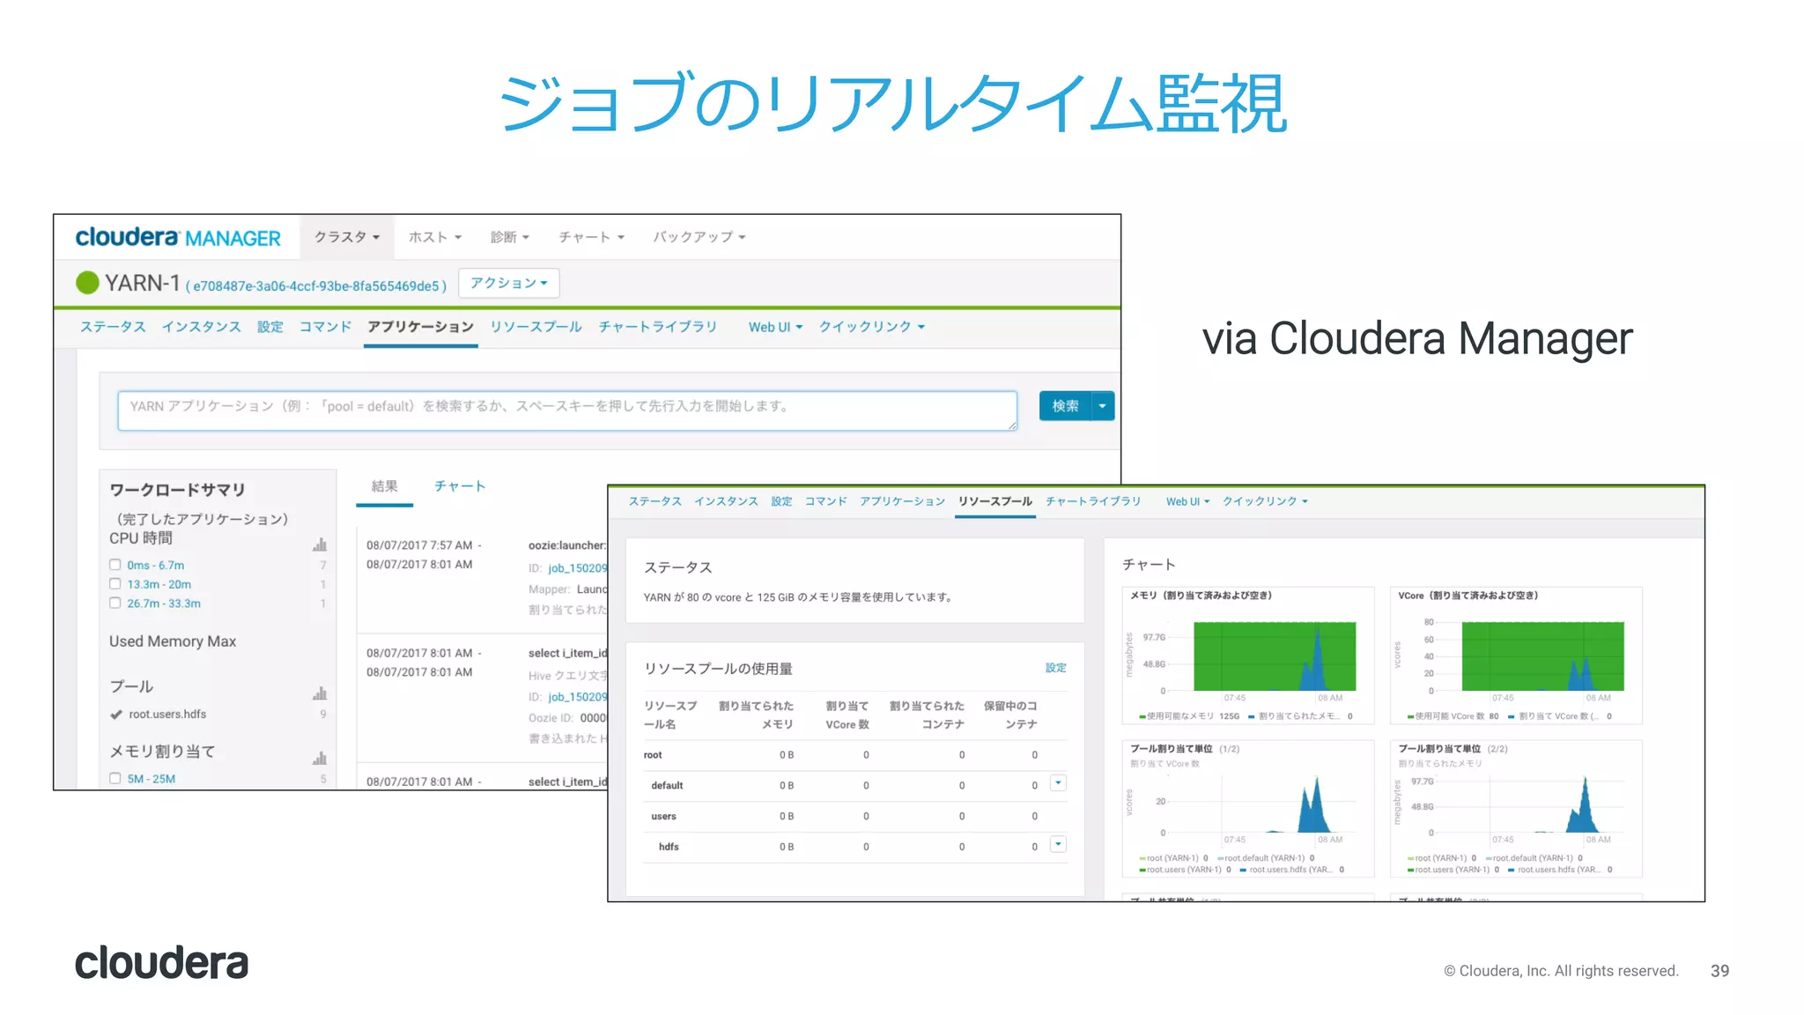The image size is (1804, 1015).
Task: Open the 診断 dropdown menu
Action: coord(510,237)
